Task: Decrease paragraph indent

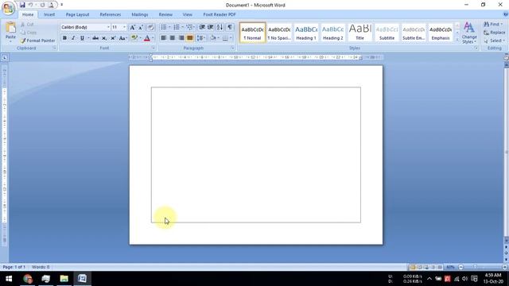Action: pyautogui.click(x=202, y=27)
